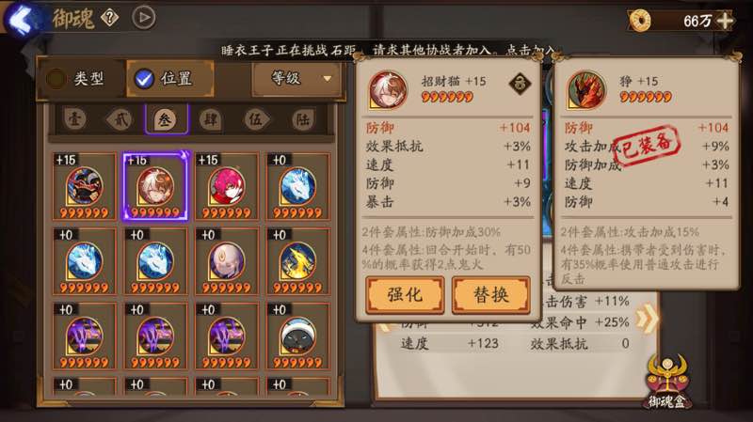Add coins with the plus icon

click(x=725, y=21)
